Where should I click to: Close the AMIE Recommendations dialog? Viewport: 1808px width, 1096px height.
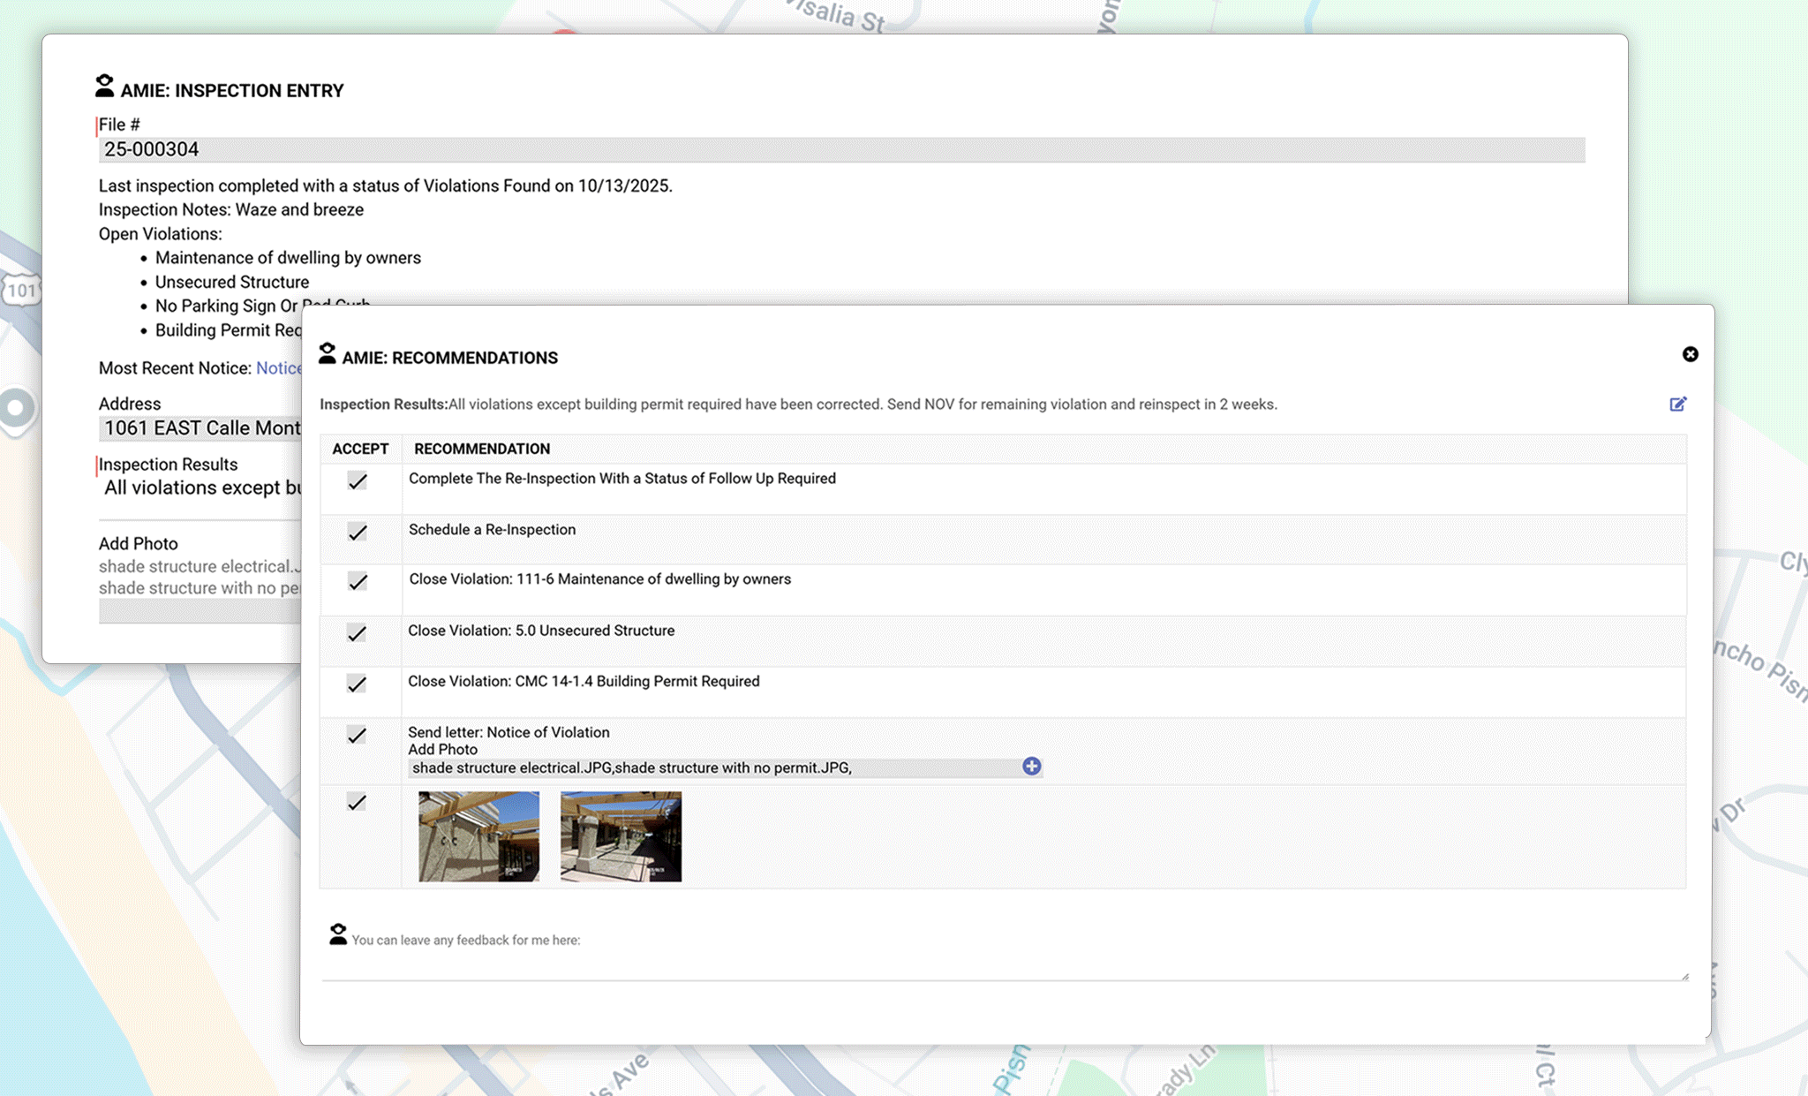tap(1691, 354)
